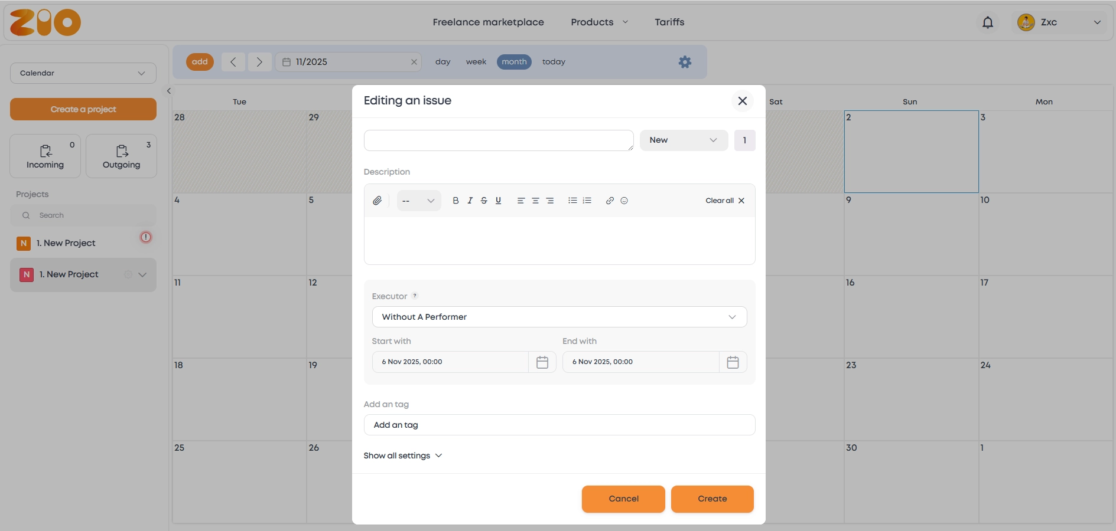Viewport: 1116px width, 531px height.
Task: Open the notifications bell
Action: 987,22
